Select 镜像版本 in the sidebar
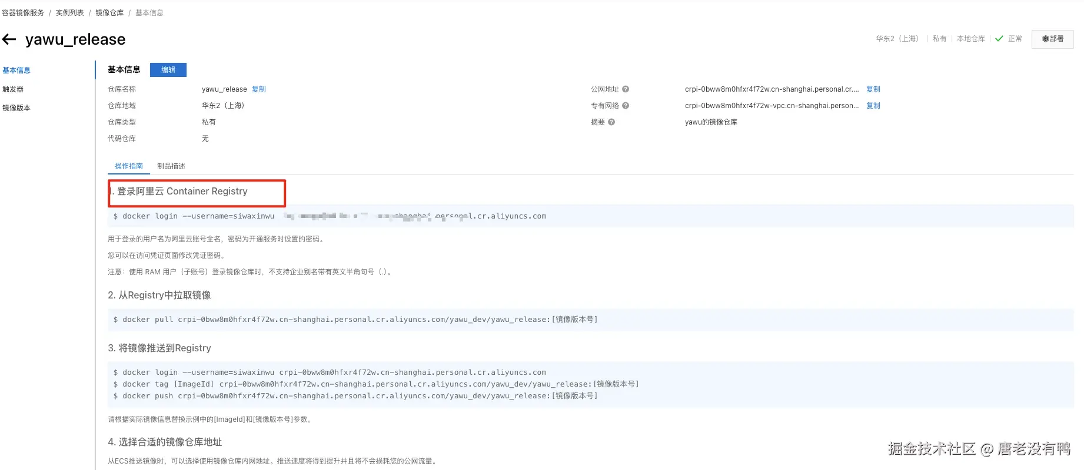The height and width of the screenshot is (470, 1084). click(x=16, y=108)
